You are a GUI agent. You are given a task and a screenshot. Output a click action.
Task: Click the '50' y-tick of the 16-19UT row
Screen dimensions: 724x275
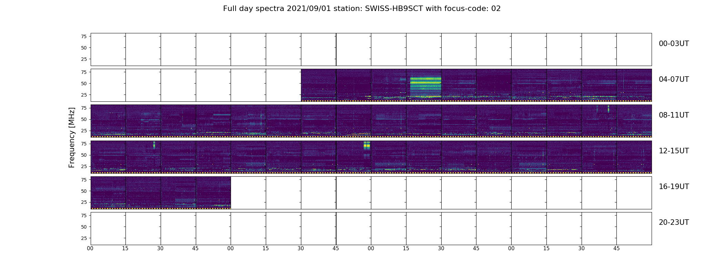click(x=84, y=191)
